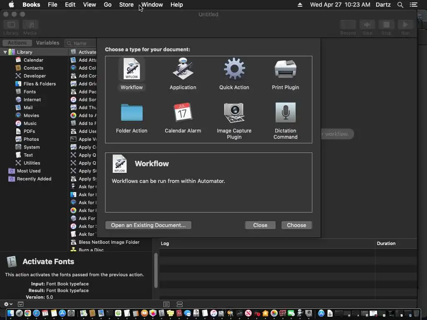427x320 pixels.
Task: Choose the Quick Action gear icon
Action: [234, 69]
